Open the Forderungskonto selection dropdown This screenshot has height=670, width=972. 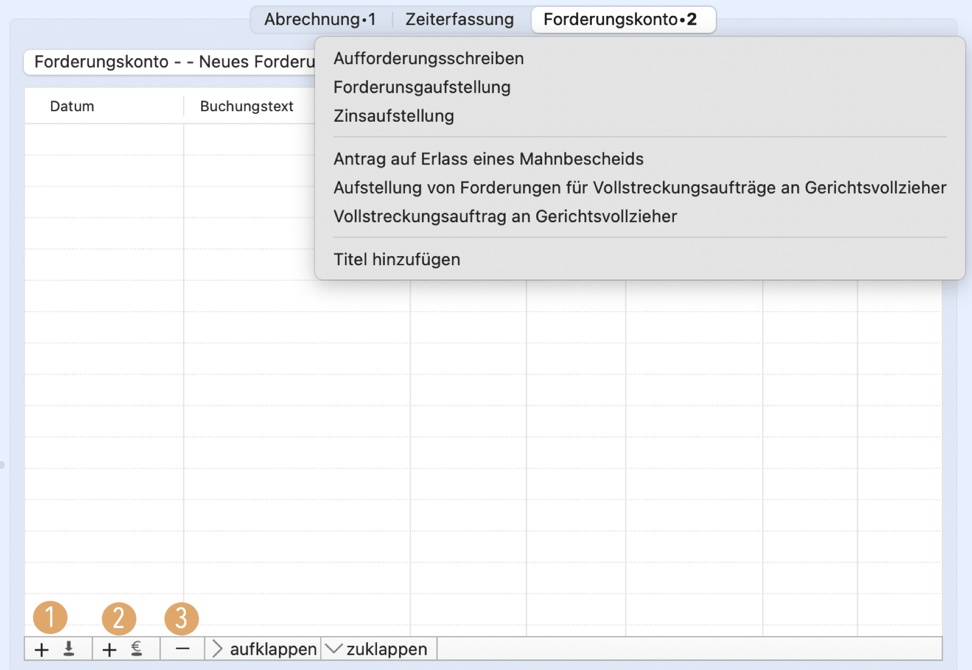point(169,62)
